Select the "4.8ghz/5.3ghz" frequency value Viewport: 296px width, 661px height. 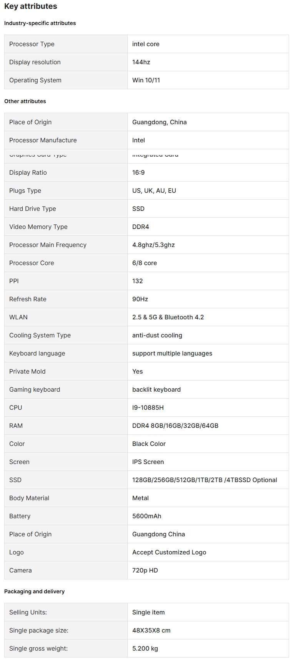(x=153, y=245)
